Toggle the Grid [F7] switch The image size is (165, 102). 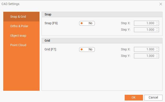(x=87, y=49)
